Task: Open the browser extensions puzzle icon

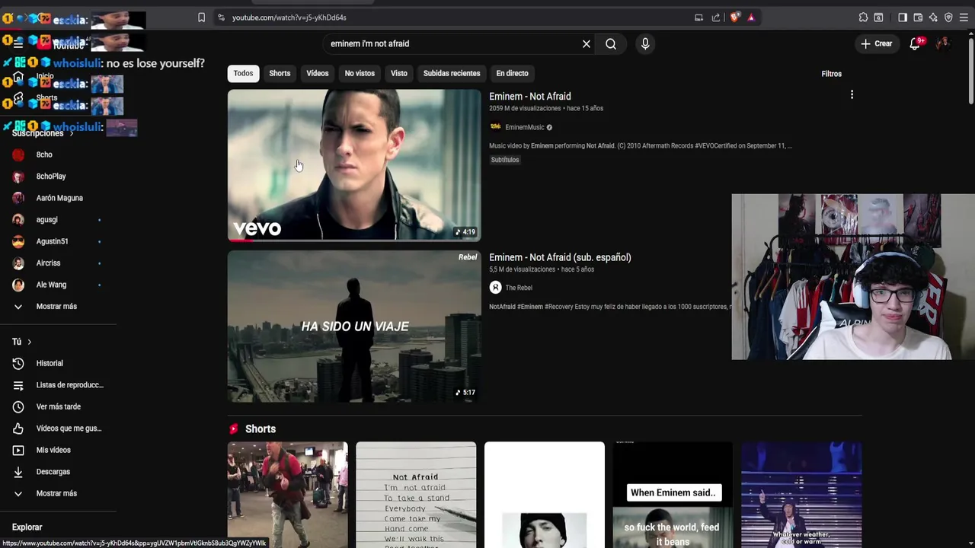Action: pos(863,18)
